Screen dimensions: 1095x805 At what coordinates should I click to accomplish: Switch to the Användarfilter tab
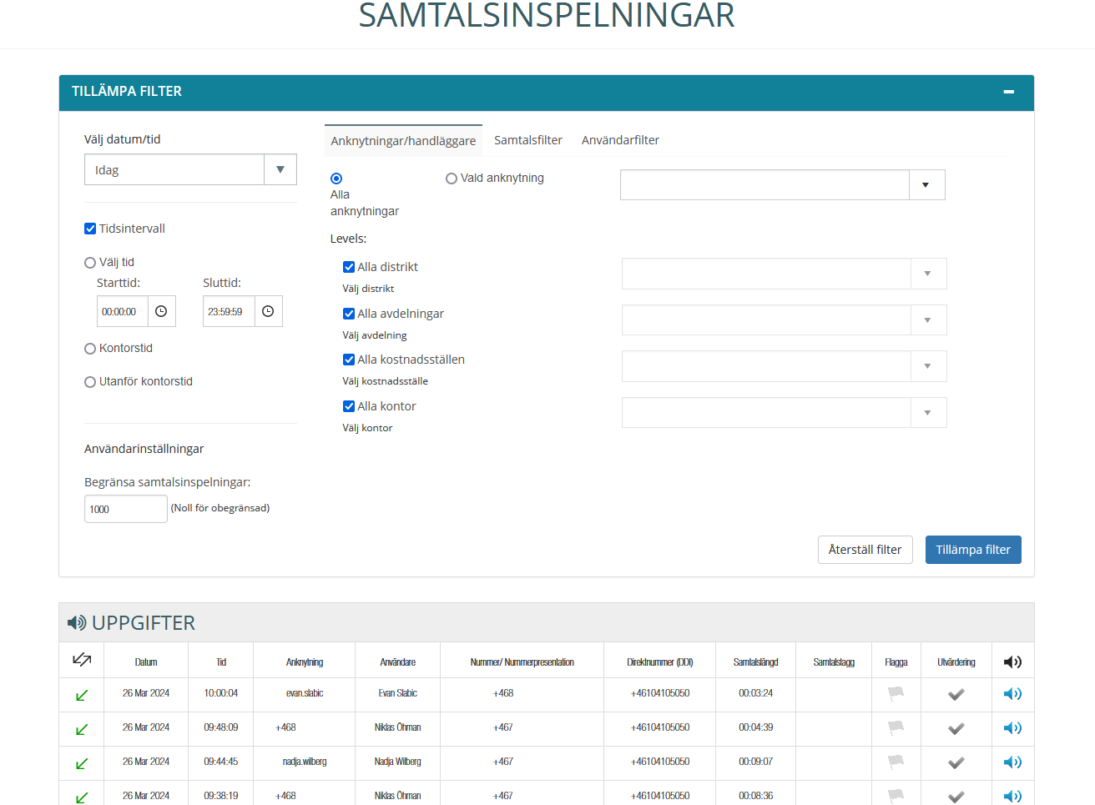(620, 140)
